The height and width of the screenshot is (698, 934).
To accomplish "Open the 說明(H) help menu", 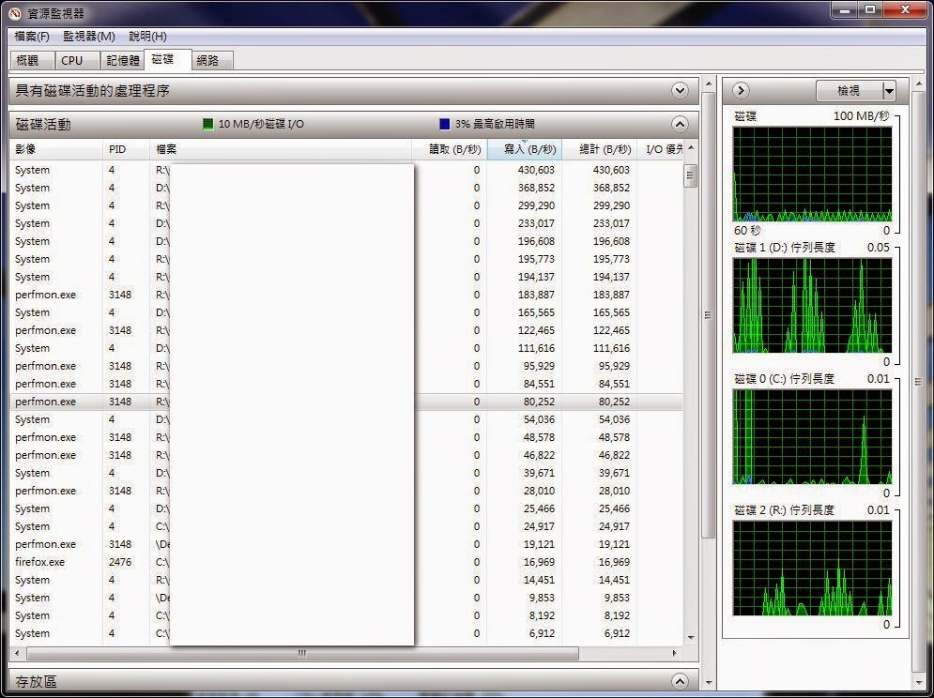I will (147, 37).
